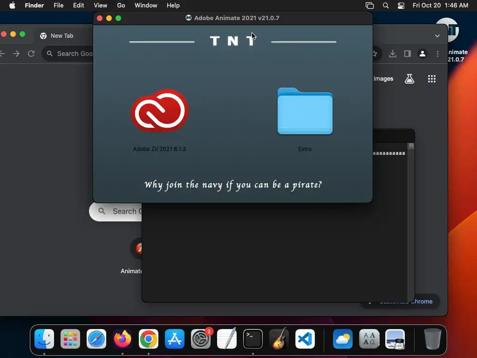The image size is (477, 358).
Task: Click the terminal window scroll toggle icon
Action: point(411,146)
